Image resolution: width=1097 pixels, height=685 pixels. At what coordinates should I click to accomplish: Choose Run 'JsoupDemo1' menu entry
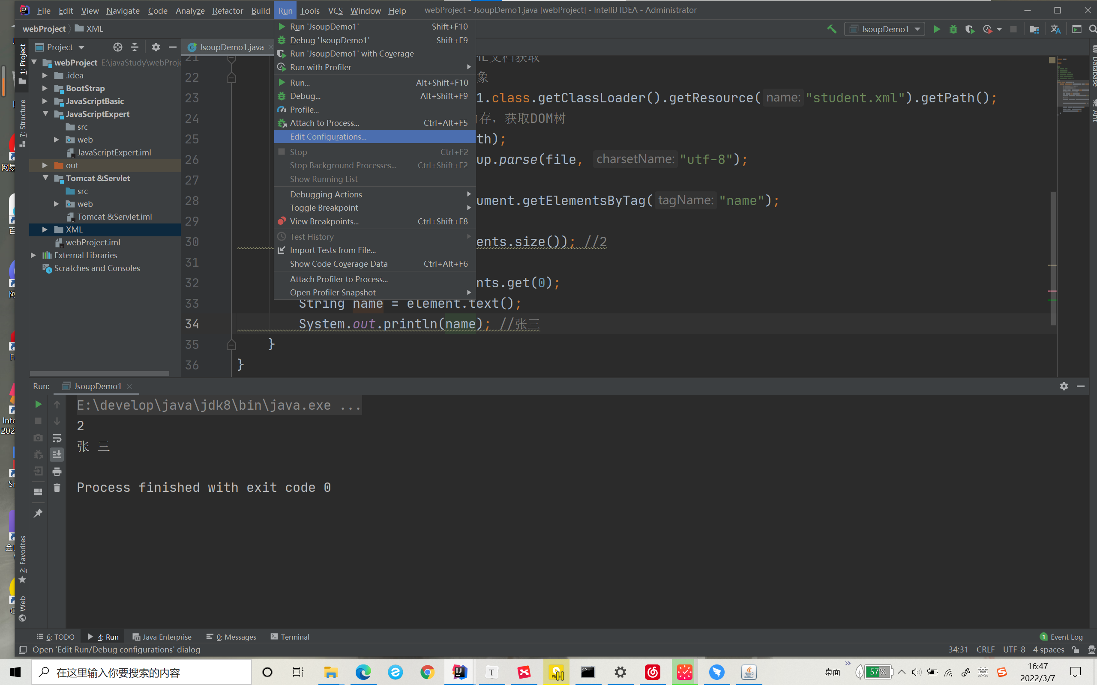pos(375,27)
